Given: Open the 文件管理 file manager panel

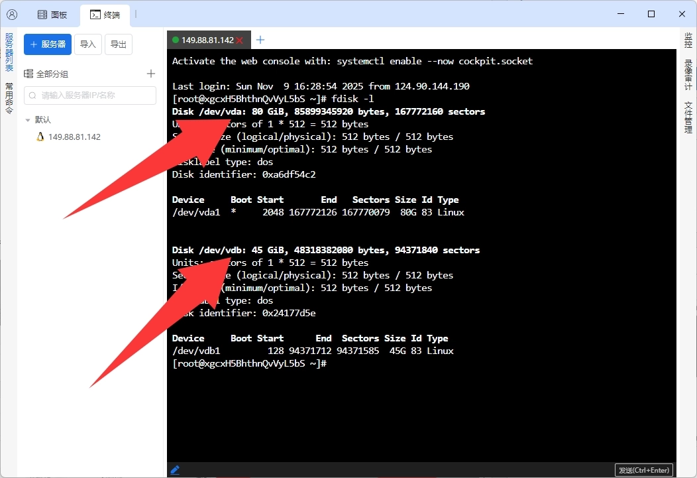Looking at the screenshot, I should click(x=688, y=117).
